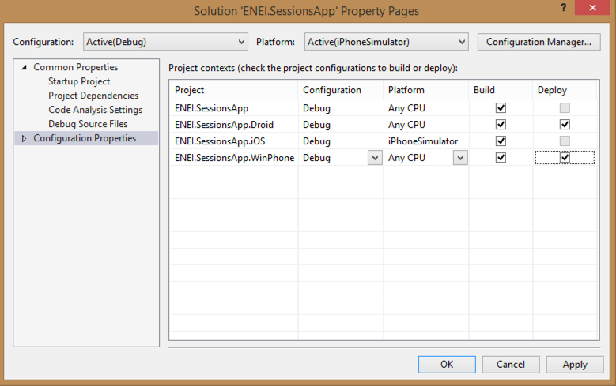Toggle Deploy for ENEI.SessionsApp.WinPhone
This screenshot has height=386, width=616.
point(564,158)
